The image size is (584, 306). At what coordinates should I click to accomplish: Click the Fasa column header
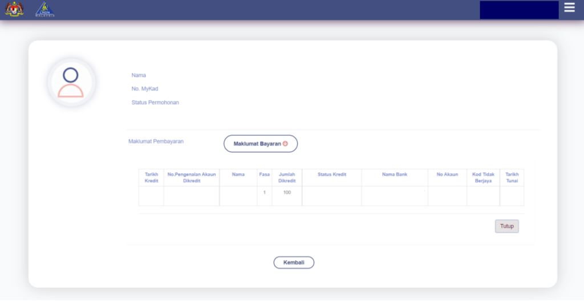tap(264, 174)
